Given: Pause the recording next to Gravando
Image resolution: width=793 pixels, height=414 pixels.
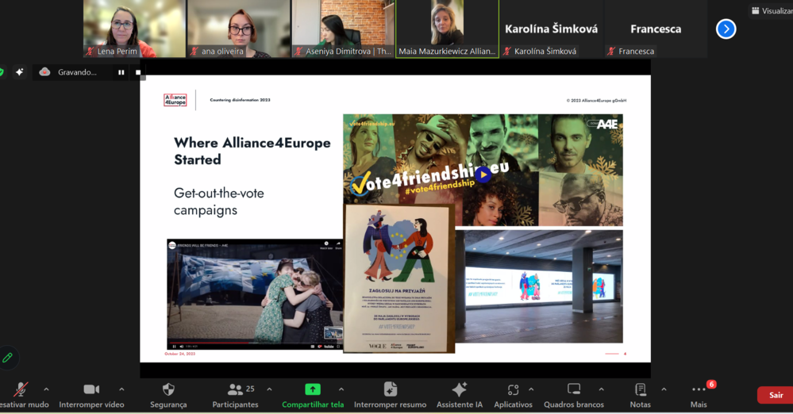Looking at the screenshot, I should pos(121,72).
